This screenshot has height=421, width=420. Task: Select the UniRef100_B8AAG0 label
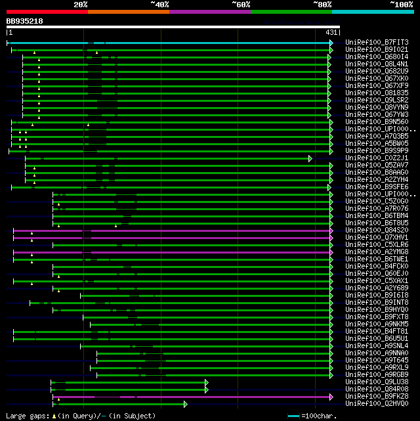click(x=377, y=172)
